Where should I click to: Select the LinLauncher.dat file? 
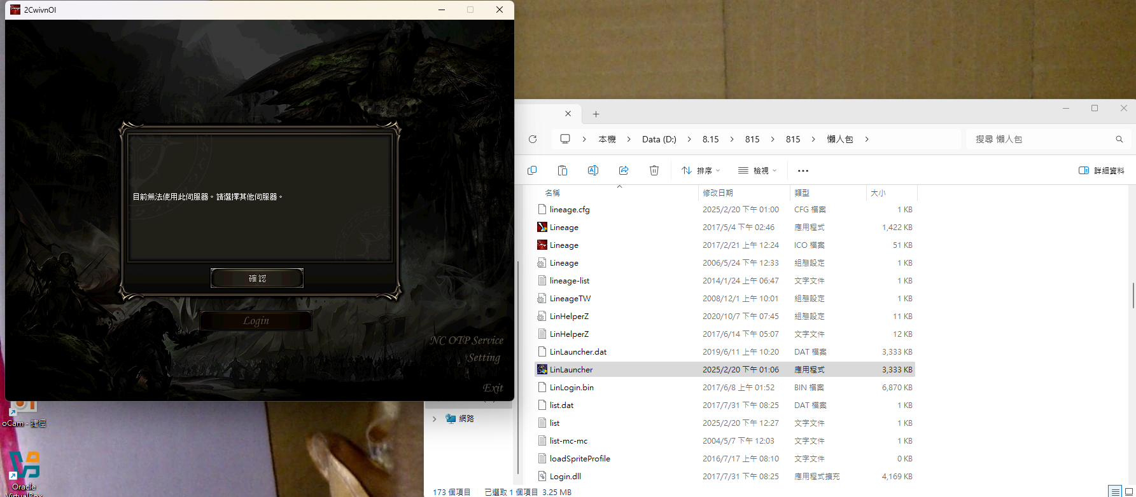coord(725,351)
